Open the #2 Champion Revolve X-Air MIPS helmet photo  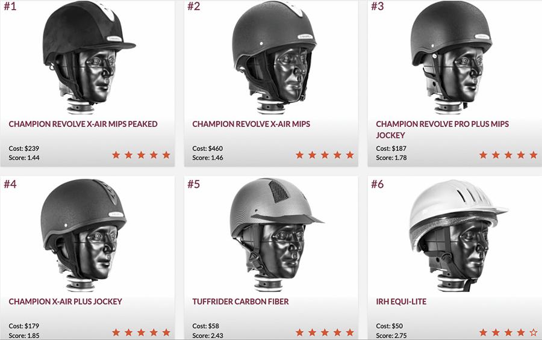(273, 57)
